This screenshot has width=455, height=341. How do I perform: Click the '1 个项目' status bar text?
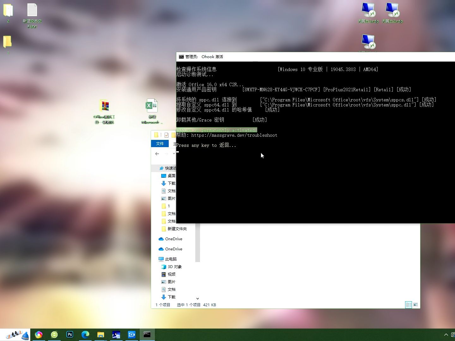(163, 305)
